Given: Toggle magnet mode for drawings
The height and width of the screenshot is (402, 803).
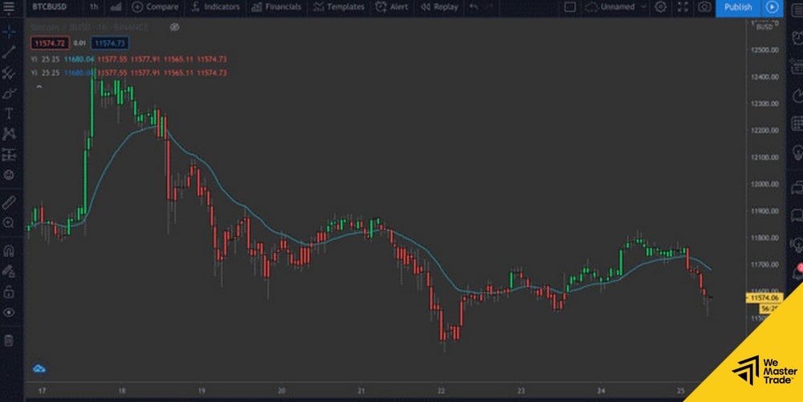Looking at the screenshot, I should [9, 250].
